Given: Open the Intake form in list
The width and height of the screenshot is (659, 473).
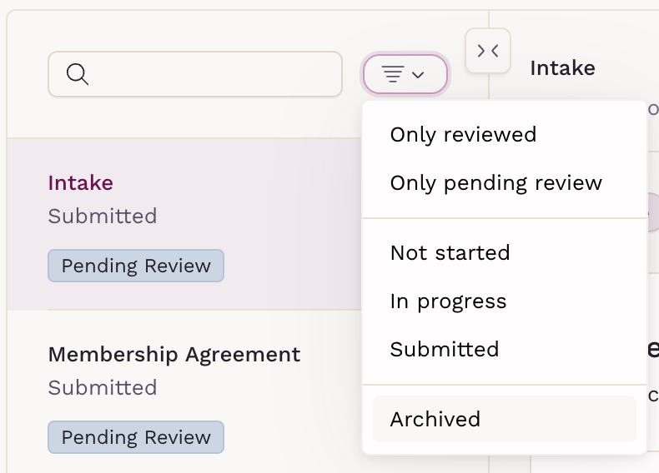Looking at the screenshot, I should (x=184, y=224).
